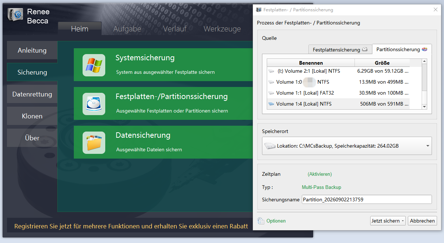Click the drive icon beside Volume 1:1
Viewport: 444px width, 243px height.
pos(271,93)
